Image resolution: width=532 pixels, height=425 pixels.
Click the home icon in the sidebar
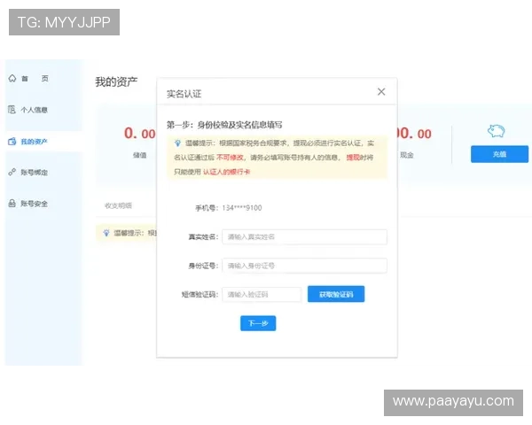(12, 78)
